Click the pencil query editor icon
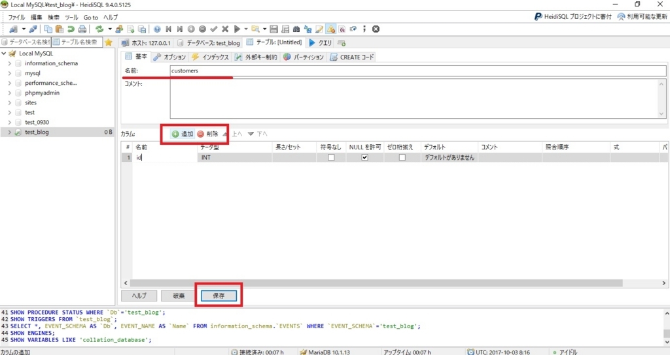This screenshot has width=670, height=355. [319, 29]
